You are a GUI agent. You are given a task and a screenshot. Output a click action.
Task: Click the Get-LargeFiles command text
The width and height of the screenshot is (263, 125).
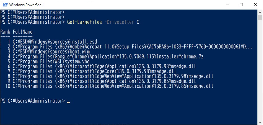(x=84, y=22)
